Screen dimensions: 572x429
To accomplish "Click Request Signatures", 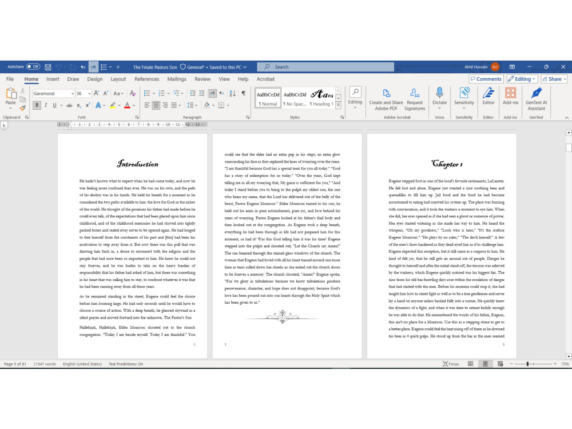I will click(x=415, y=99).
